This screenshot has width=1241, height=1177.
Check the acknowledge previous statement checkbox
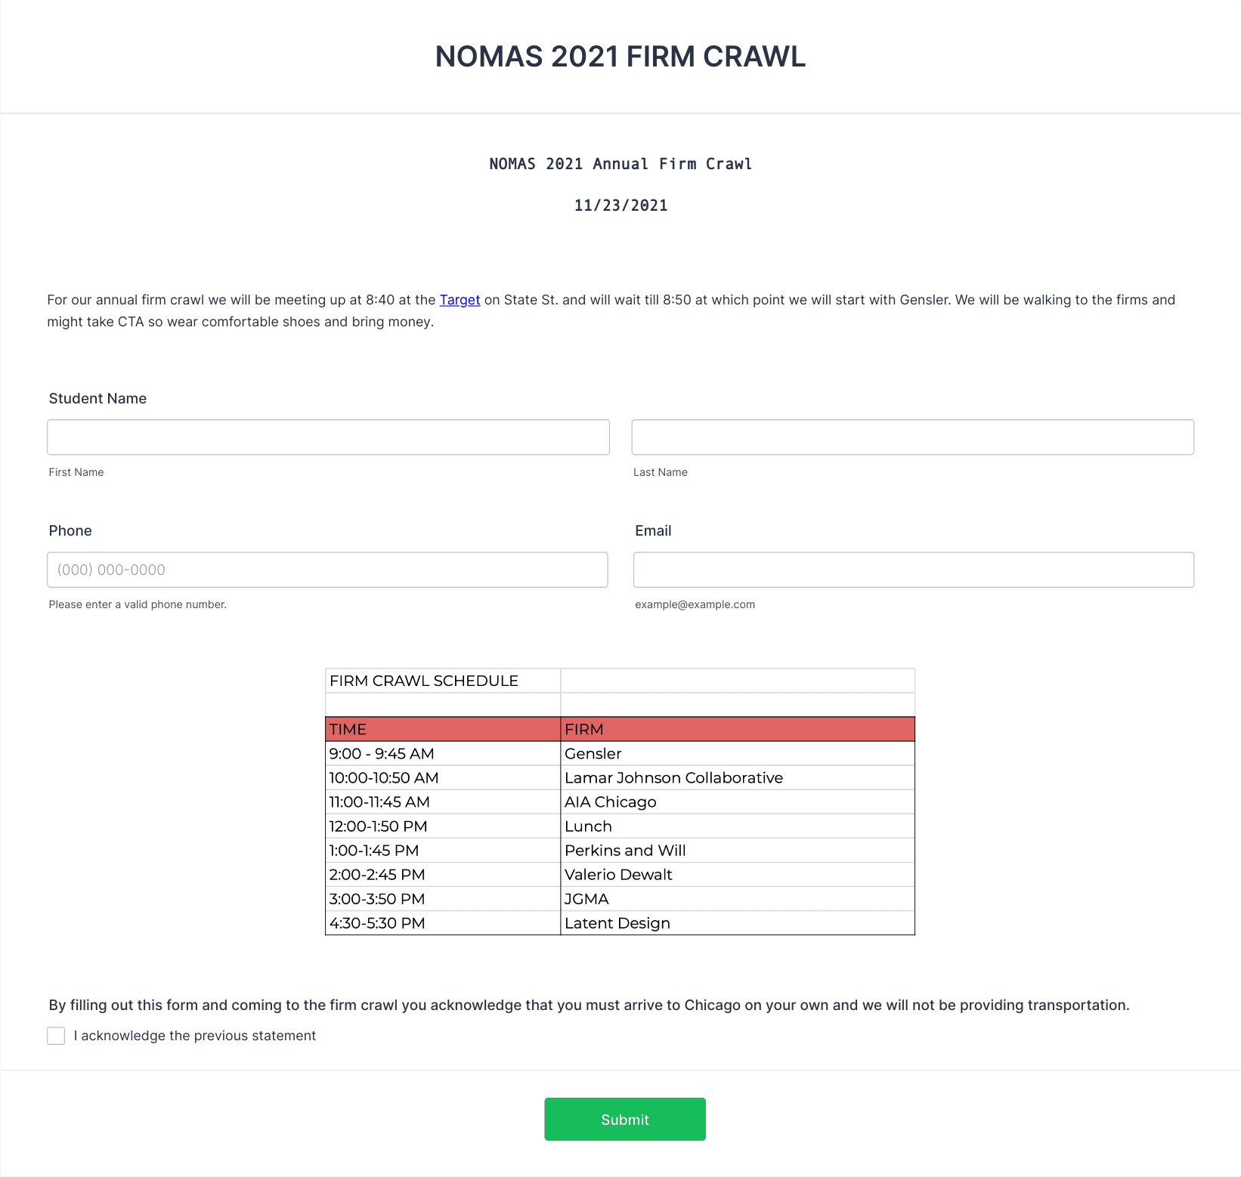click(x=56, y=1036)
